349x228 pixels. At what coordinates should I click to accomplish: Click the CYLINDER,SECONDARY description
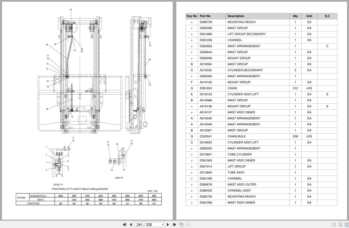tap(245, 70)
